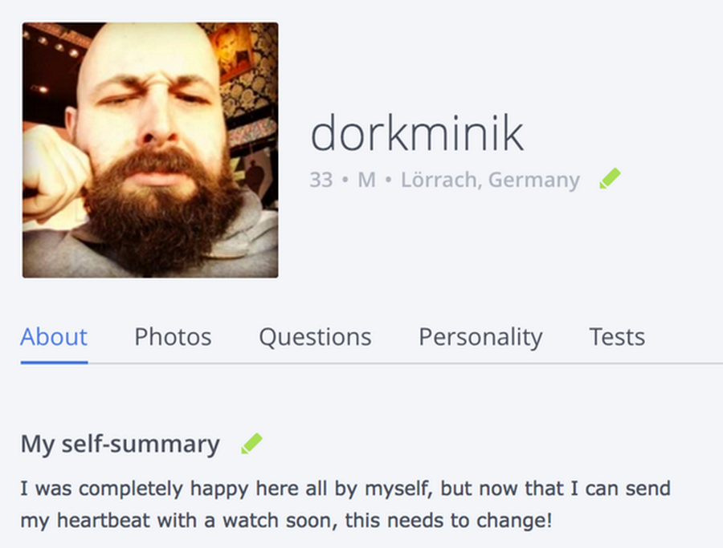
Task: Edit the My self-summary section via pencil
Action: pyautogui.click(x=252, y=443)
